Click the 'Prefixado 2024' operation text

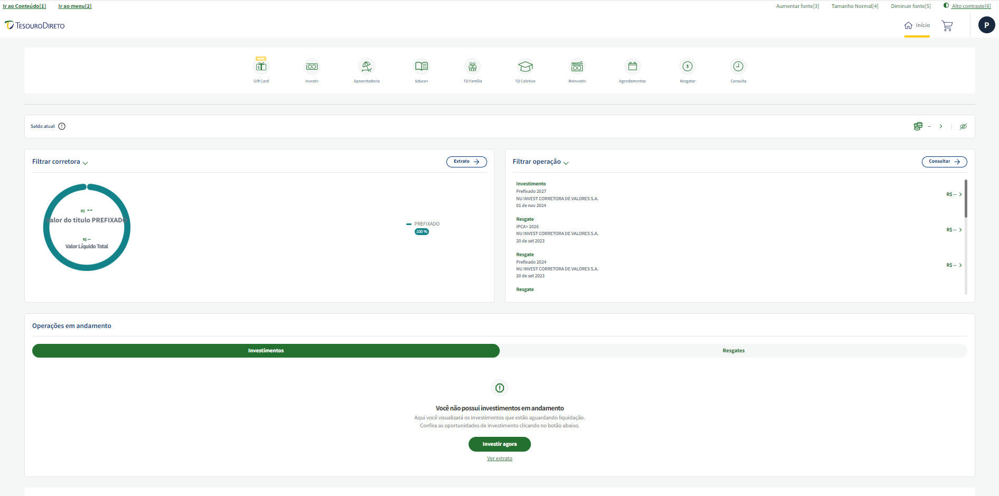click(x=531, y=262)
